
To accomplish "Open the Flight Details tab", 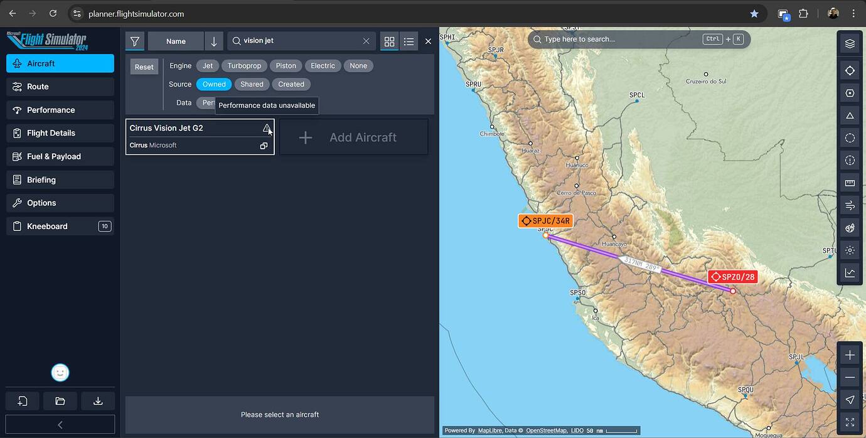I will point(60,133).
